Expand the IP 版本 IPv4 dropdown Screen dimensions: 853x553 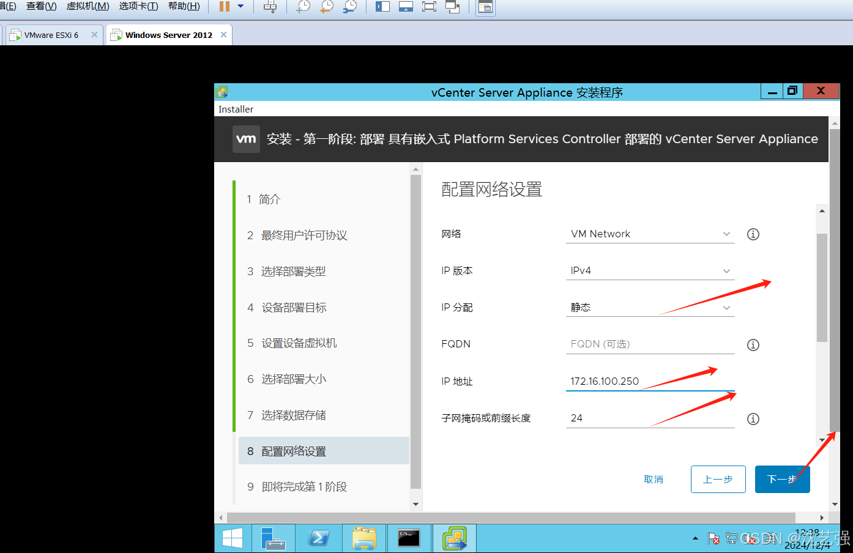(x=650, y=270)
